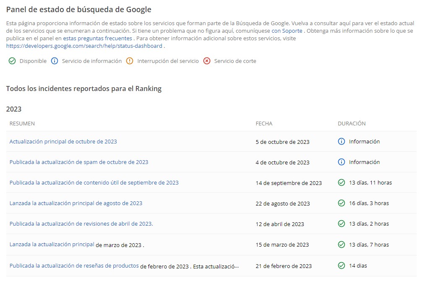Click the Interrupción del servicio legend label
Image resolution: width=425 pixels, height=281 pixels.
click(x=168, y=61)
